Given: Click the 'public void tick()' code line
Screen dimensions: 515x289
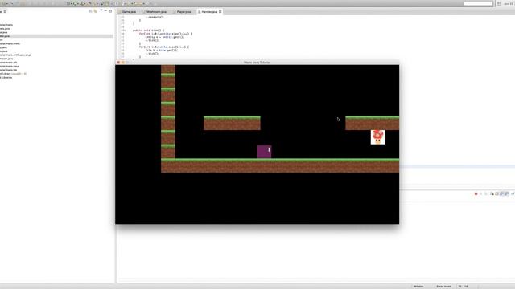Looking at the screenshot, I should (148, 31).
